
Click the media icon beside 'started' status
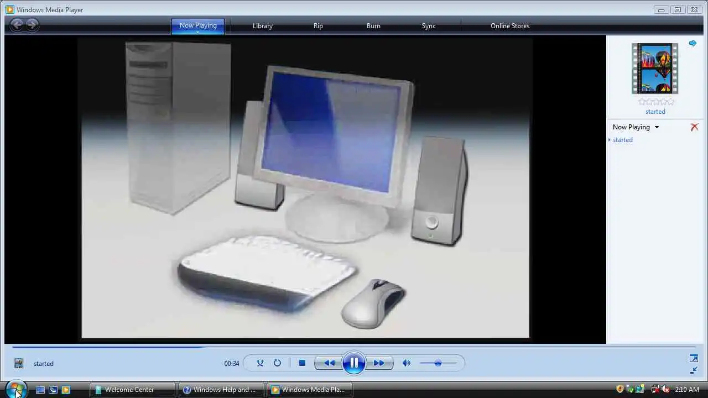click(x=19, y=363)
